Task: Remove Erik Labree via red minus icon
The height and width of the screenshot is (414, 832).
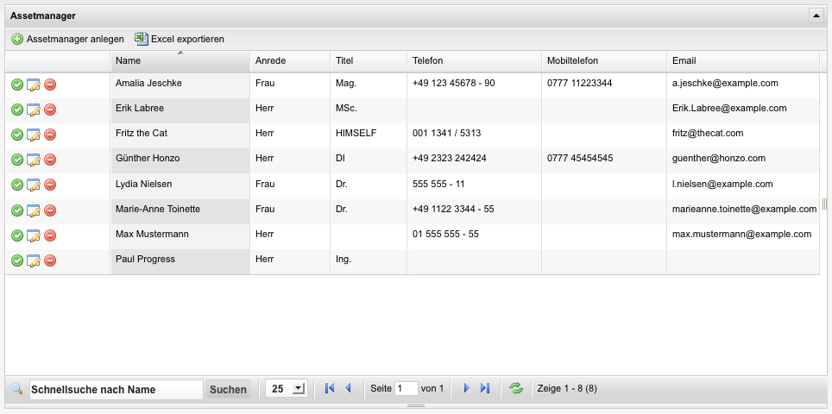Action: click(x=50, y=110)
